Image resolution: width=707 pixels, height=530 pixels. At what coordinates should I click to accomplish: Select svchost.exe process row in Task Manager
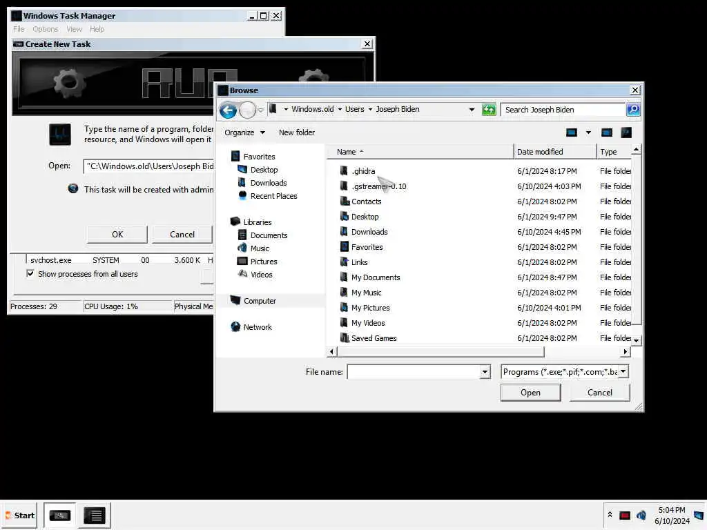(x=119, y=260)
